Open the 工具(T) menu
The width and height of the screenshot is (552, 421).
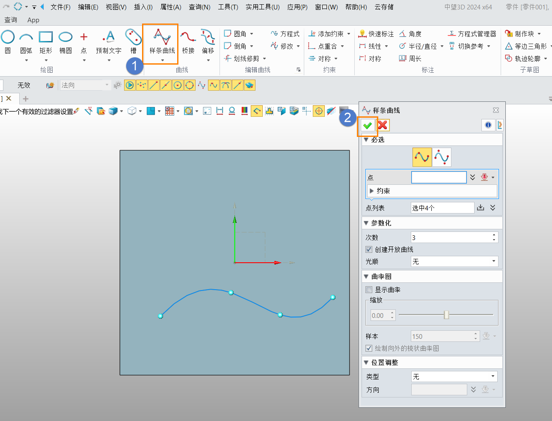tap(228, 7)
